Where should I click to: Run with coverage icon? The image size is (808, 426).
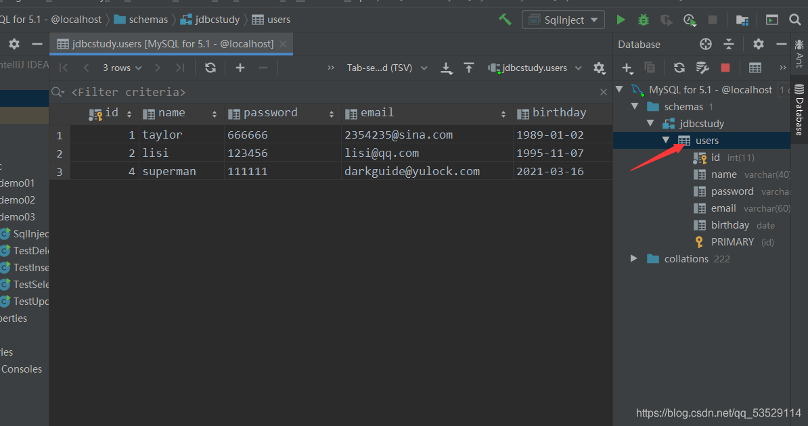[x=667, y=20]
